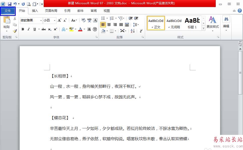The image size is (243, 150).
Task: Toggle Align Left paragraph alignment
Action: [x=103, y=25]
